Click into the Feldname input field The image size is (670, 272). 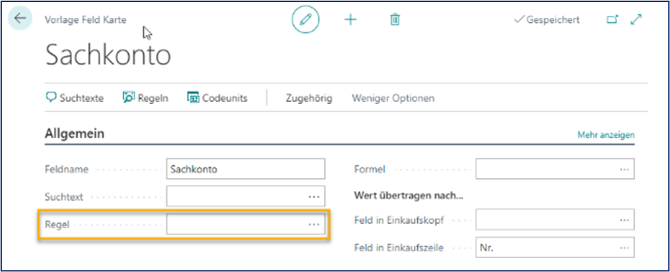(246, 169)
